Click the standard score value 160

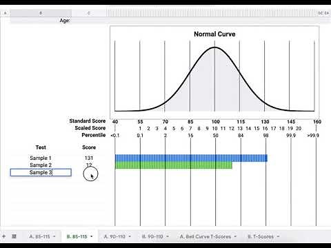pos(317,122)
